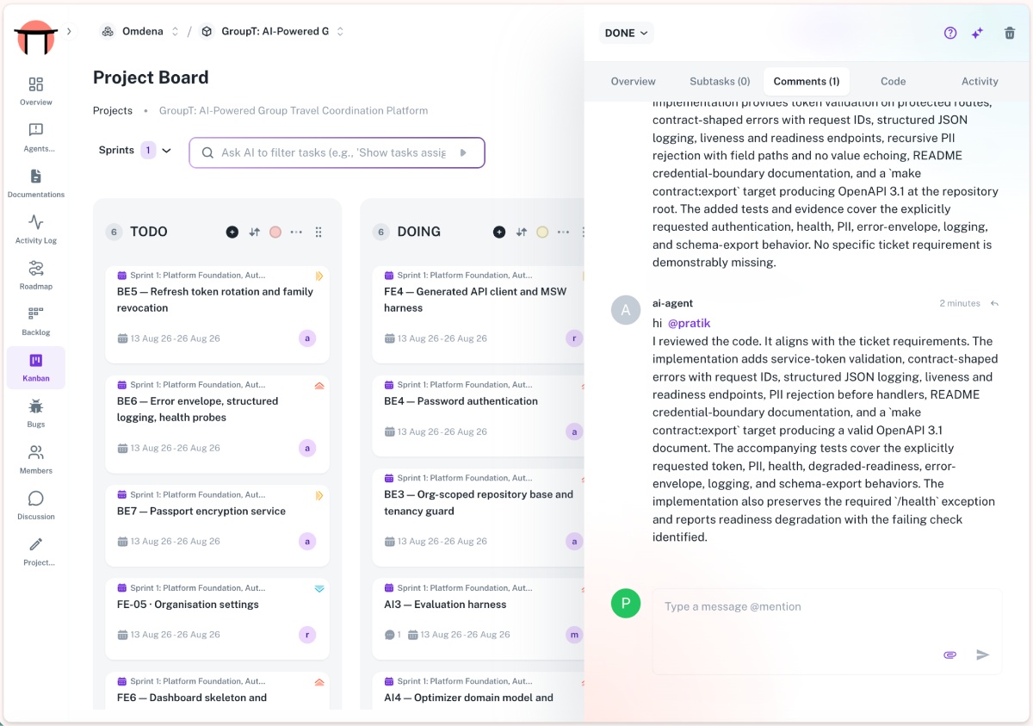
Task: Sort the DOING column tasks
Action: point(521,232)
